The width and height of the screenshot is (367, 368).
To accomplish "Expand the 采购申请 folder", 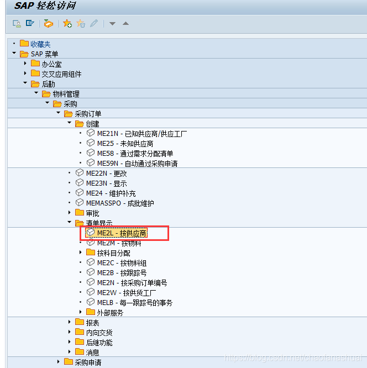I will [x=58, y=362].
